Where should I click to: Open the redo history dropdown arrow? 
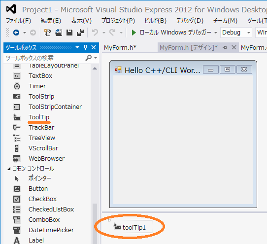click(121, 33)
